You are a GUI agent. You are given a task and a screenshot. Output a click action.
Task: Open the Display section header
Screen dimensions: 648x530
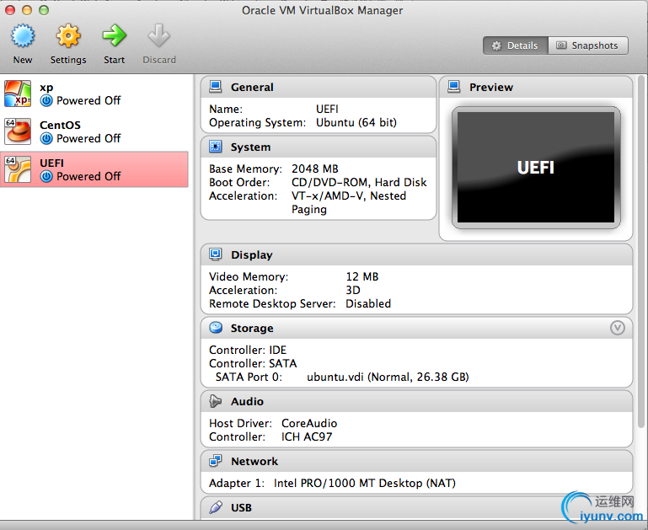click(x=416, y=254)
